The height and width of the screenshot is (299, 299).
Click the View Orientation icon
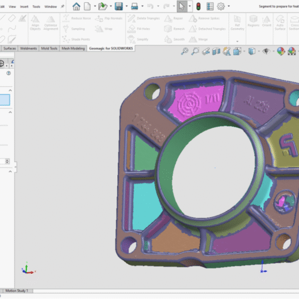(237, 51)
